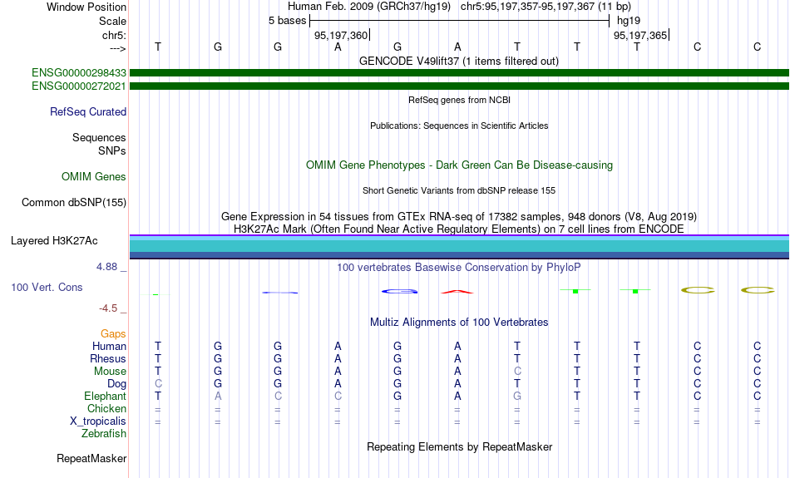The image size is (790, 478).
Task: Click 100 vertebrates Basewise Conservation title
Action: click(x=459, y=268)
